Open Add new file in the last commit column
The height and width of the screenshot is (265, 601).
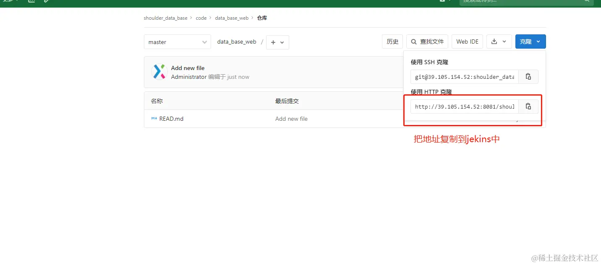tap(291, 119)
